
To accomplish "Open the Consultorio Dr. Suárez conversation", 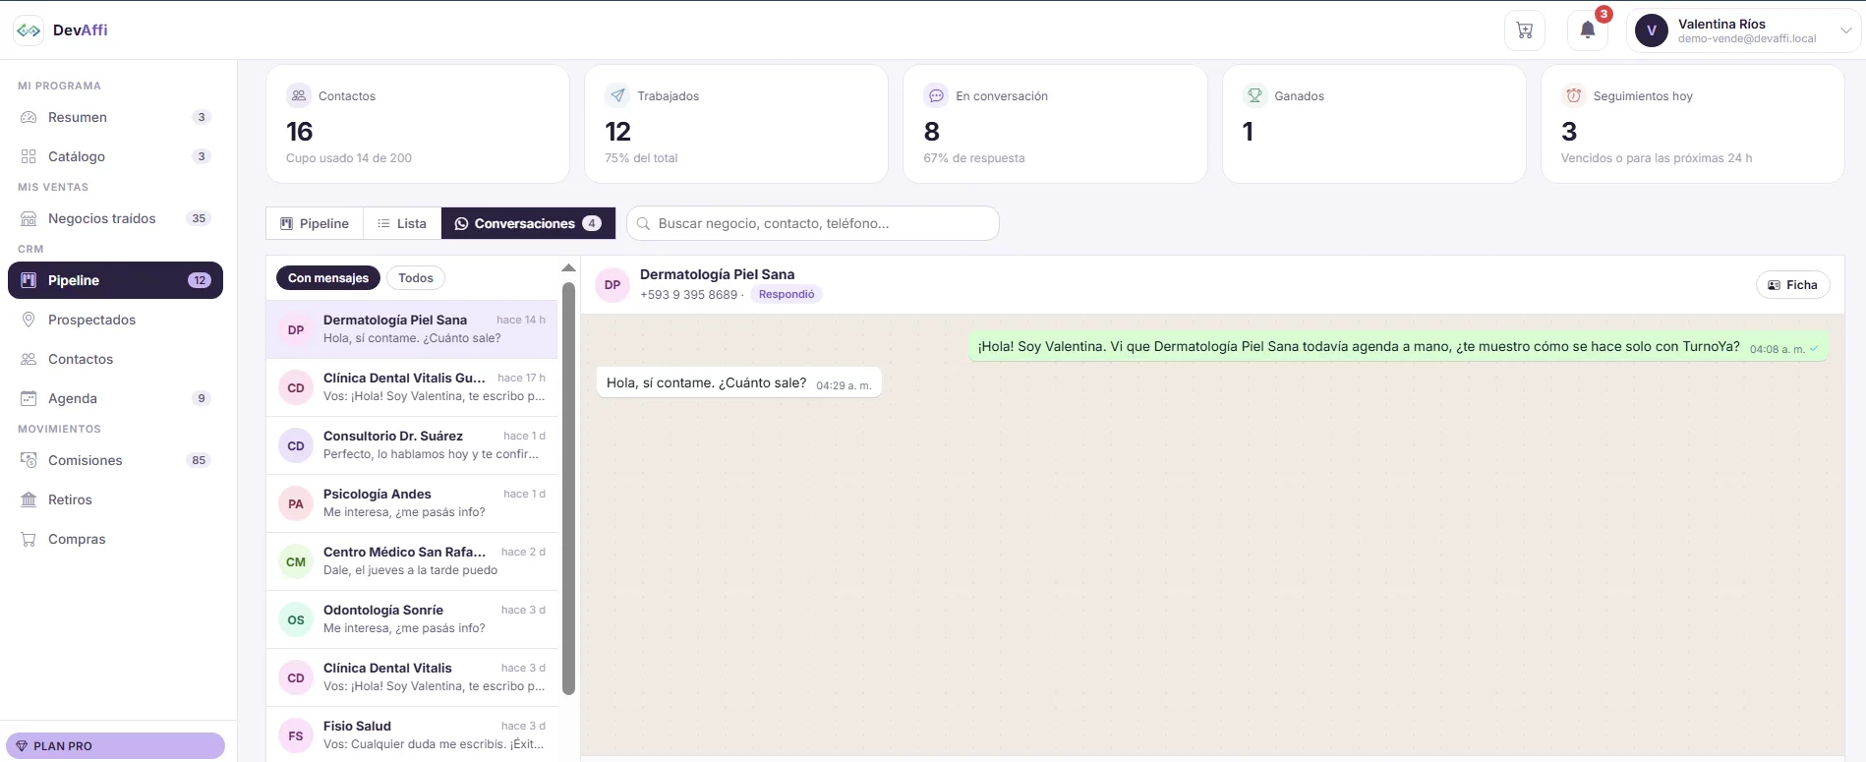I will pos(412,445).
